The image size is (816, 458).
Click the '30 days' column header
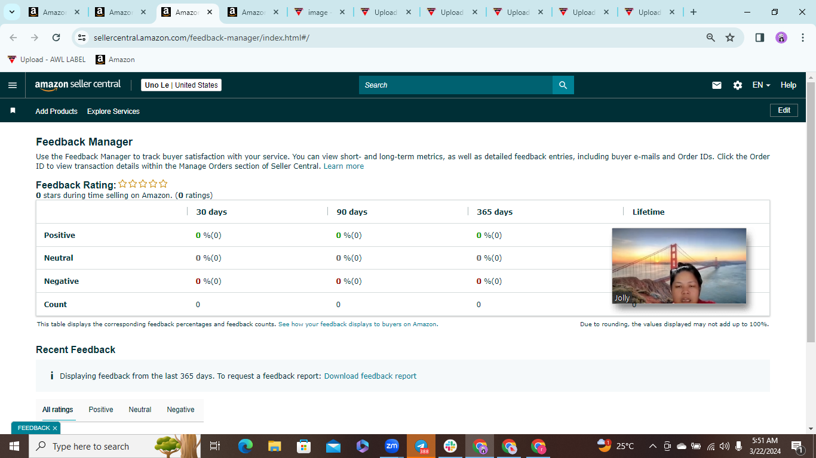point(211,212)
